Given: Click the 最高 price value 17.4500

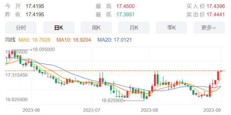Looking at the screenshot, I should tap(126, 6).
